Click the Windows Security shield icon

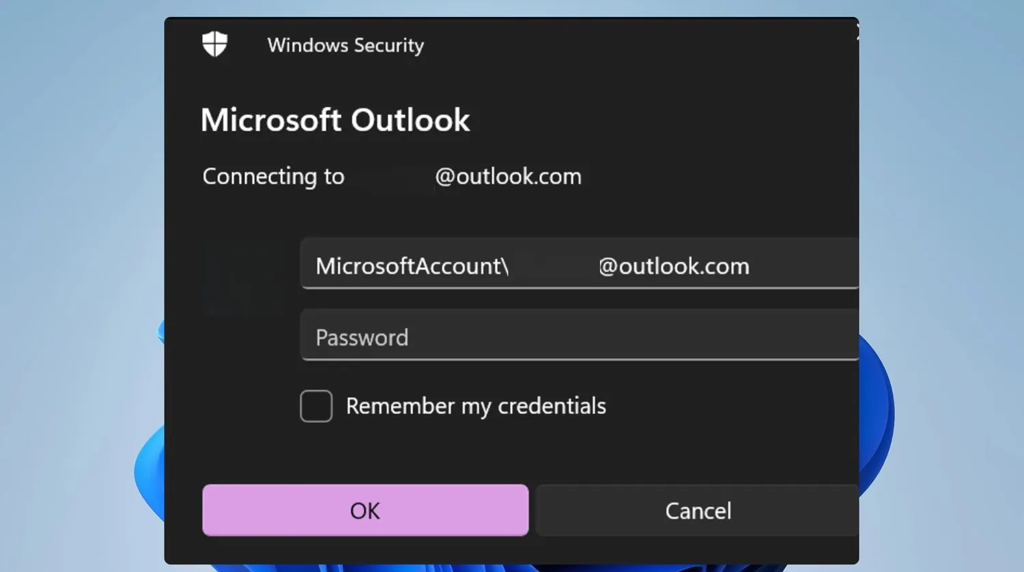(x=214, y=44)
